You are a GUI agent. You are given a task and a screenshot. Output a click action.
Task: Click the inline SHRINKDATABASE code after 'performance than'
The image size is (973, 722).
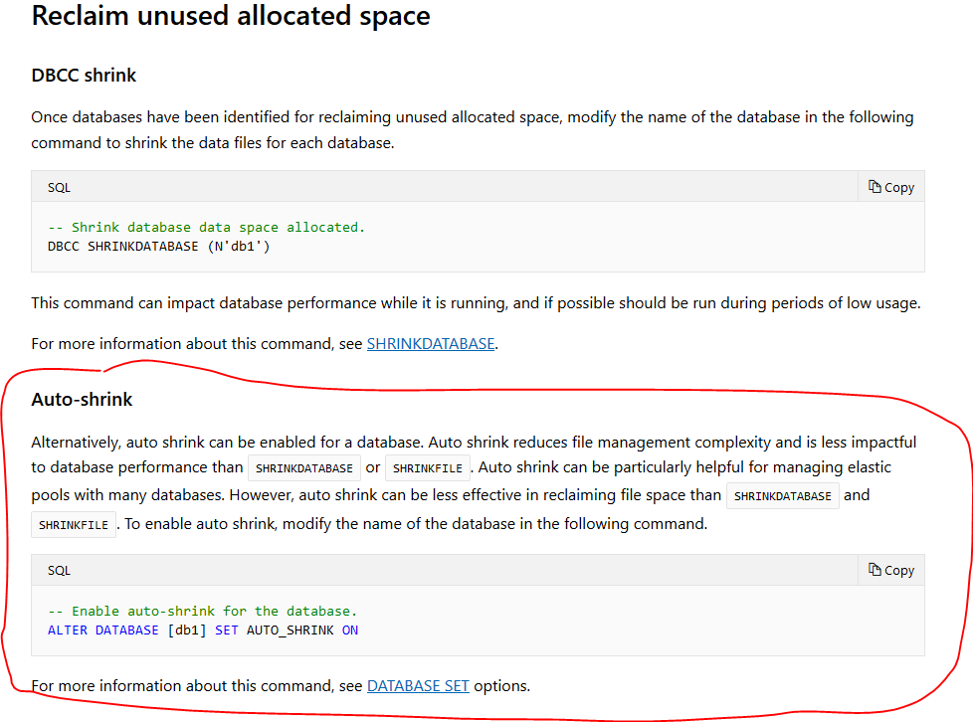pyautogui.click(x=304, y=468)
